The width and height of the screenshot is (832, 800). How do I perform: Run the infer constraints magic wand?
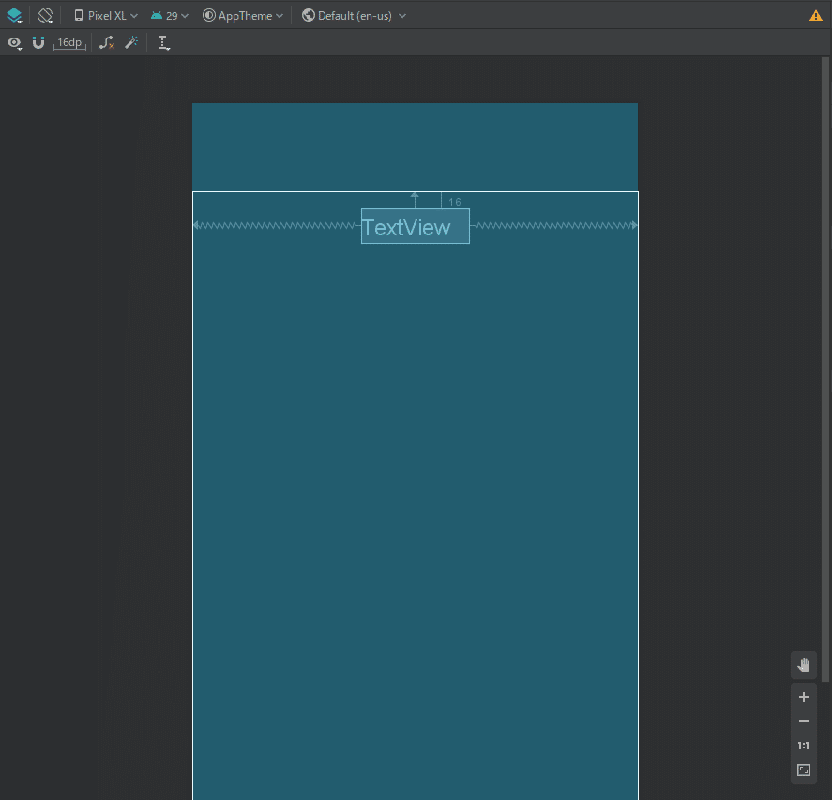point(131,42)
